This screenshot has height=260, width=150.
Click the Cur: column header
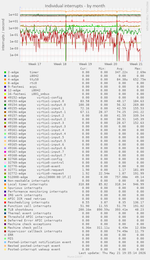[84, 69]
